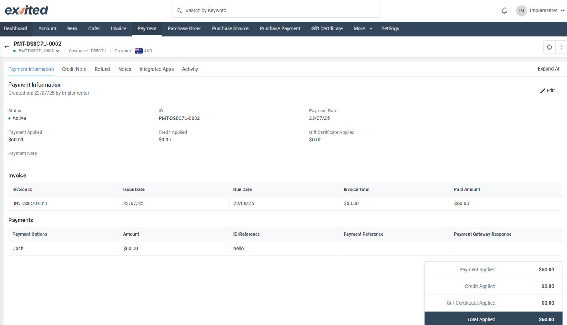
Task: Click the Cash payment option cell
Action: (x=63, y=249)
